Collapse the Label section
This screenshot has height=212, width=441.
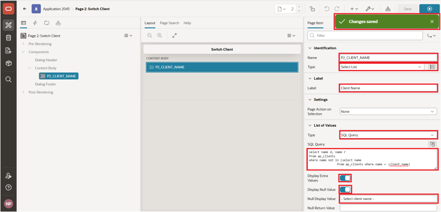point(310,78)
